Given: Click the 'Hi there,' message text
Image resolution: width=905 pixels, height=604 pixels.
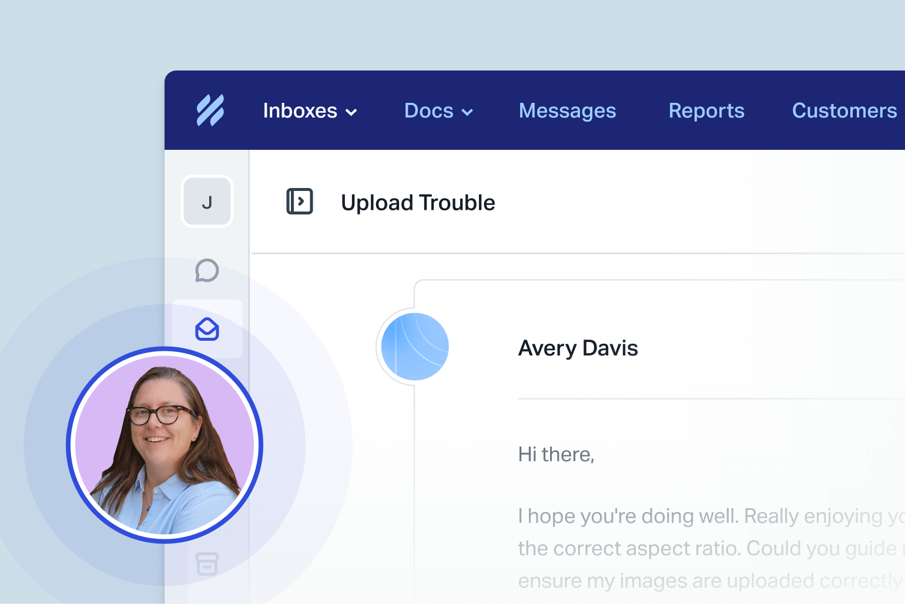Looking at the screenshot, I should 556,454.
